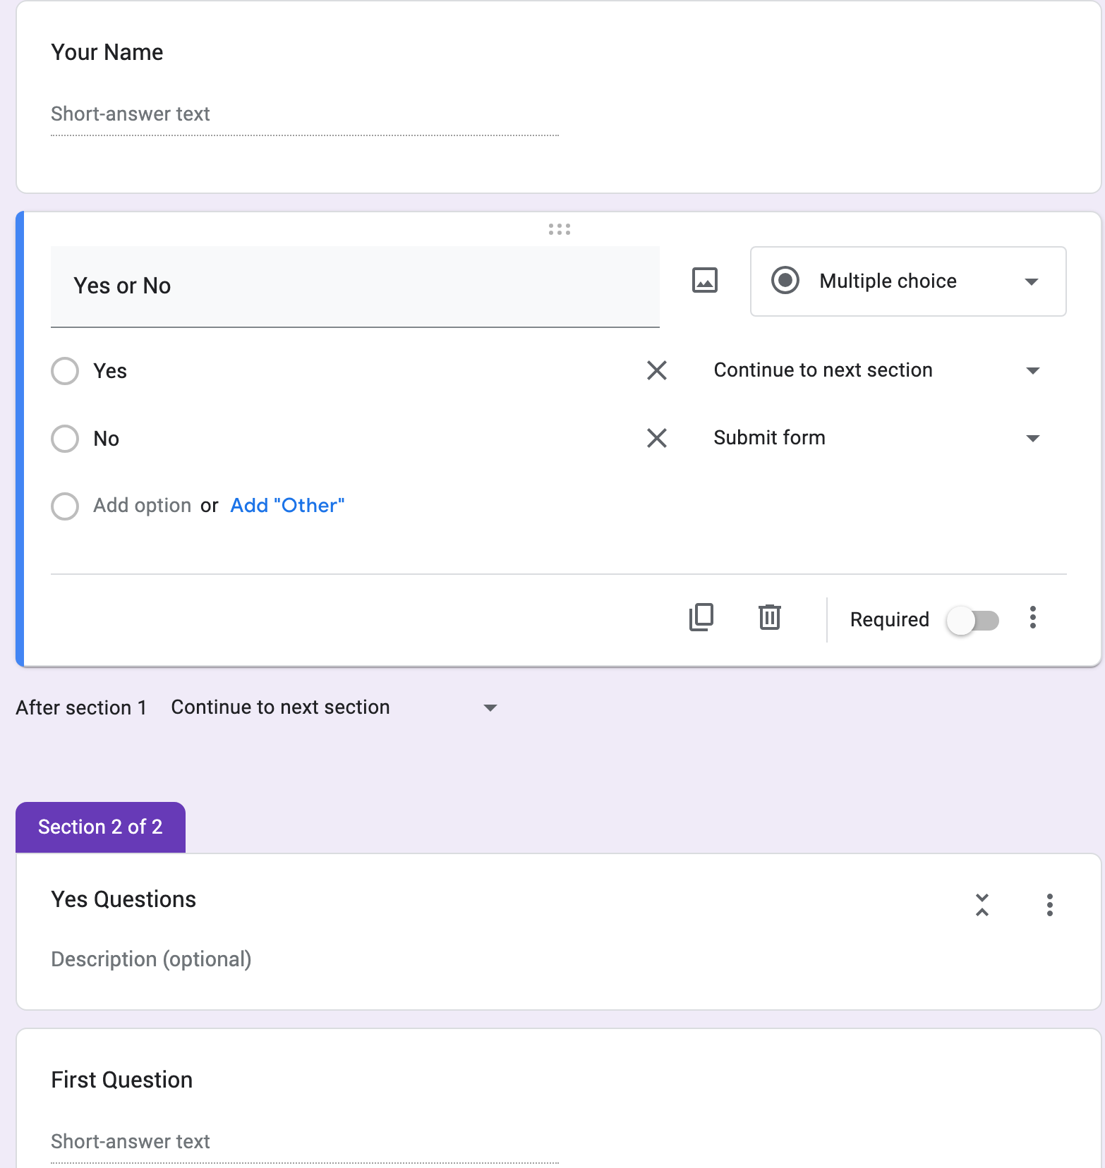This screenshot has width=1105, height=1168.
Task: Remove the Yes option
Action: pos(657,370)
